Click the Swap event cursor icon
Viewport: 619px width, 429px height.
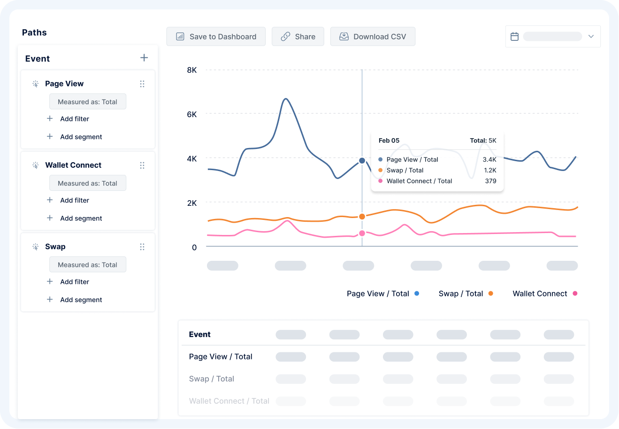[x=35, y=247]
